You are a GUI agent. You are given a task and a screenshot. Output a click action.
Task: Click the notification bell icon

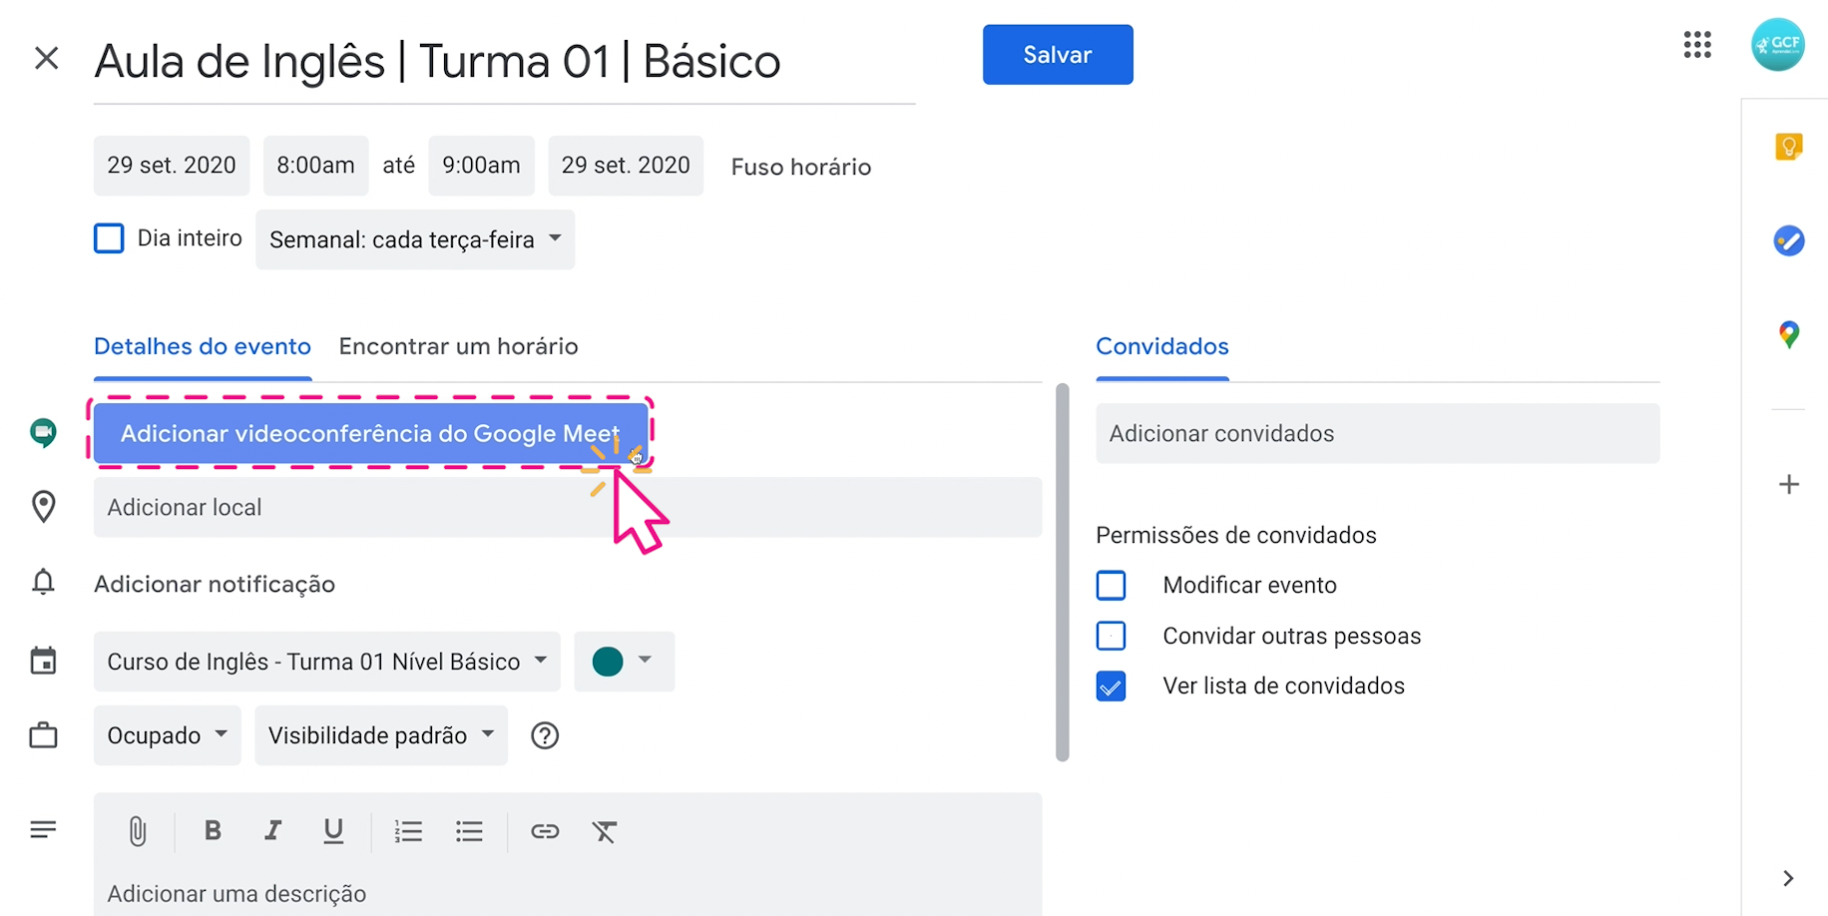[43, 582]
